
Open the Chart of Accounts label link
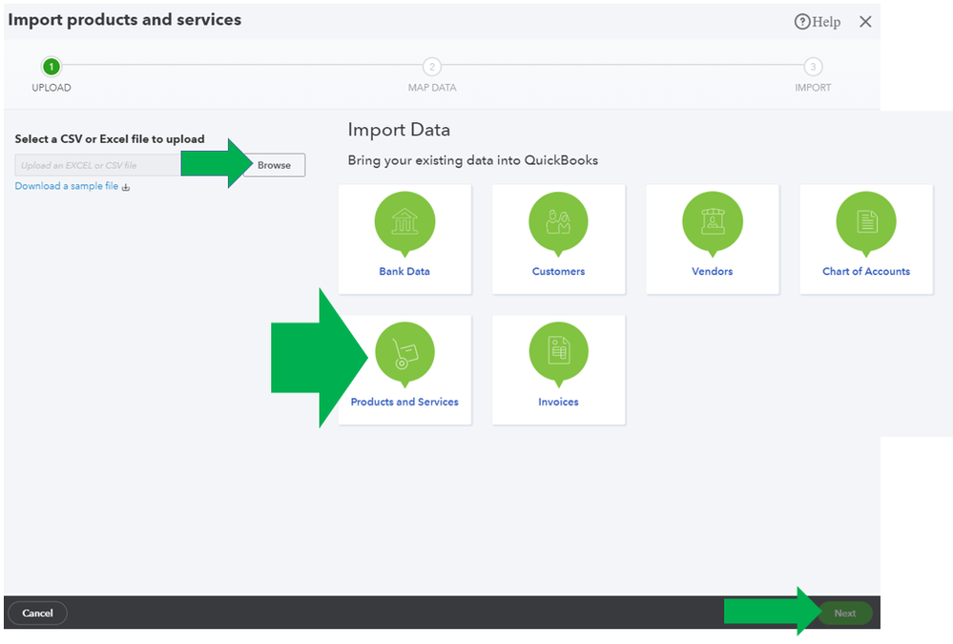pyautogui.click(x=866, y=271)
